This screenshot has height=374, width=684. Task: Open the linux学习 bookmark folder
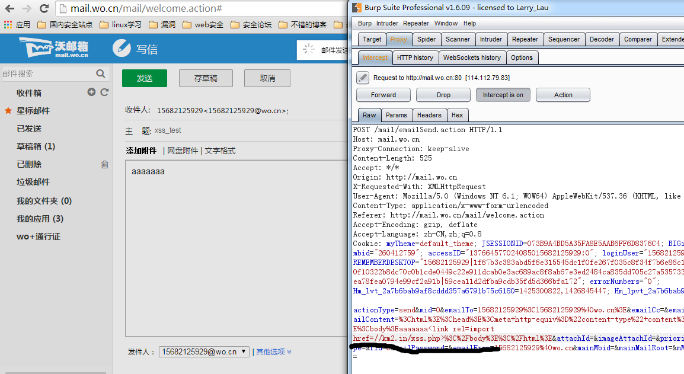121,24
